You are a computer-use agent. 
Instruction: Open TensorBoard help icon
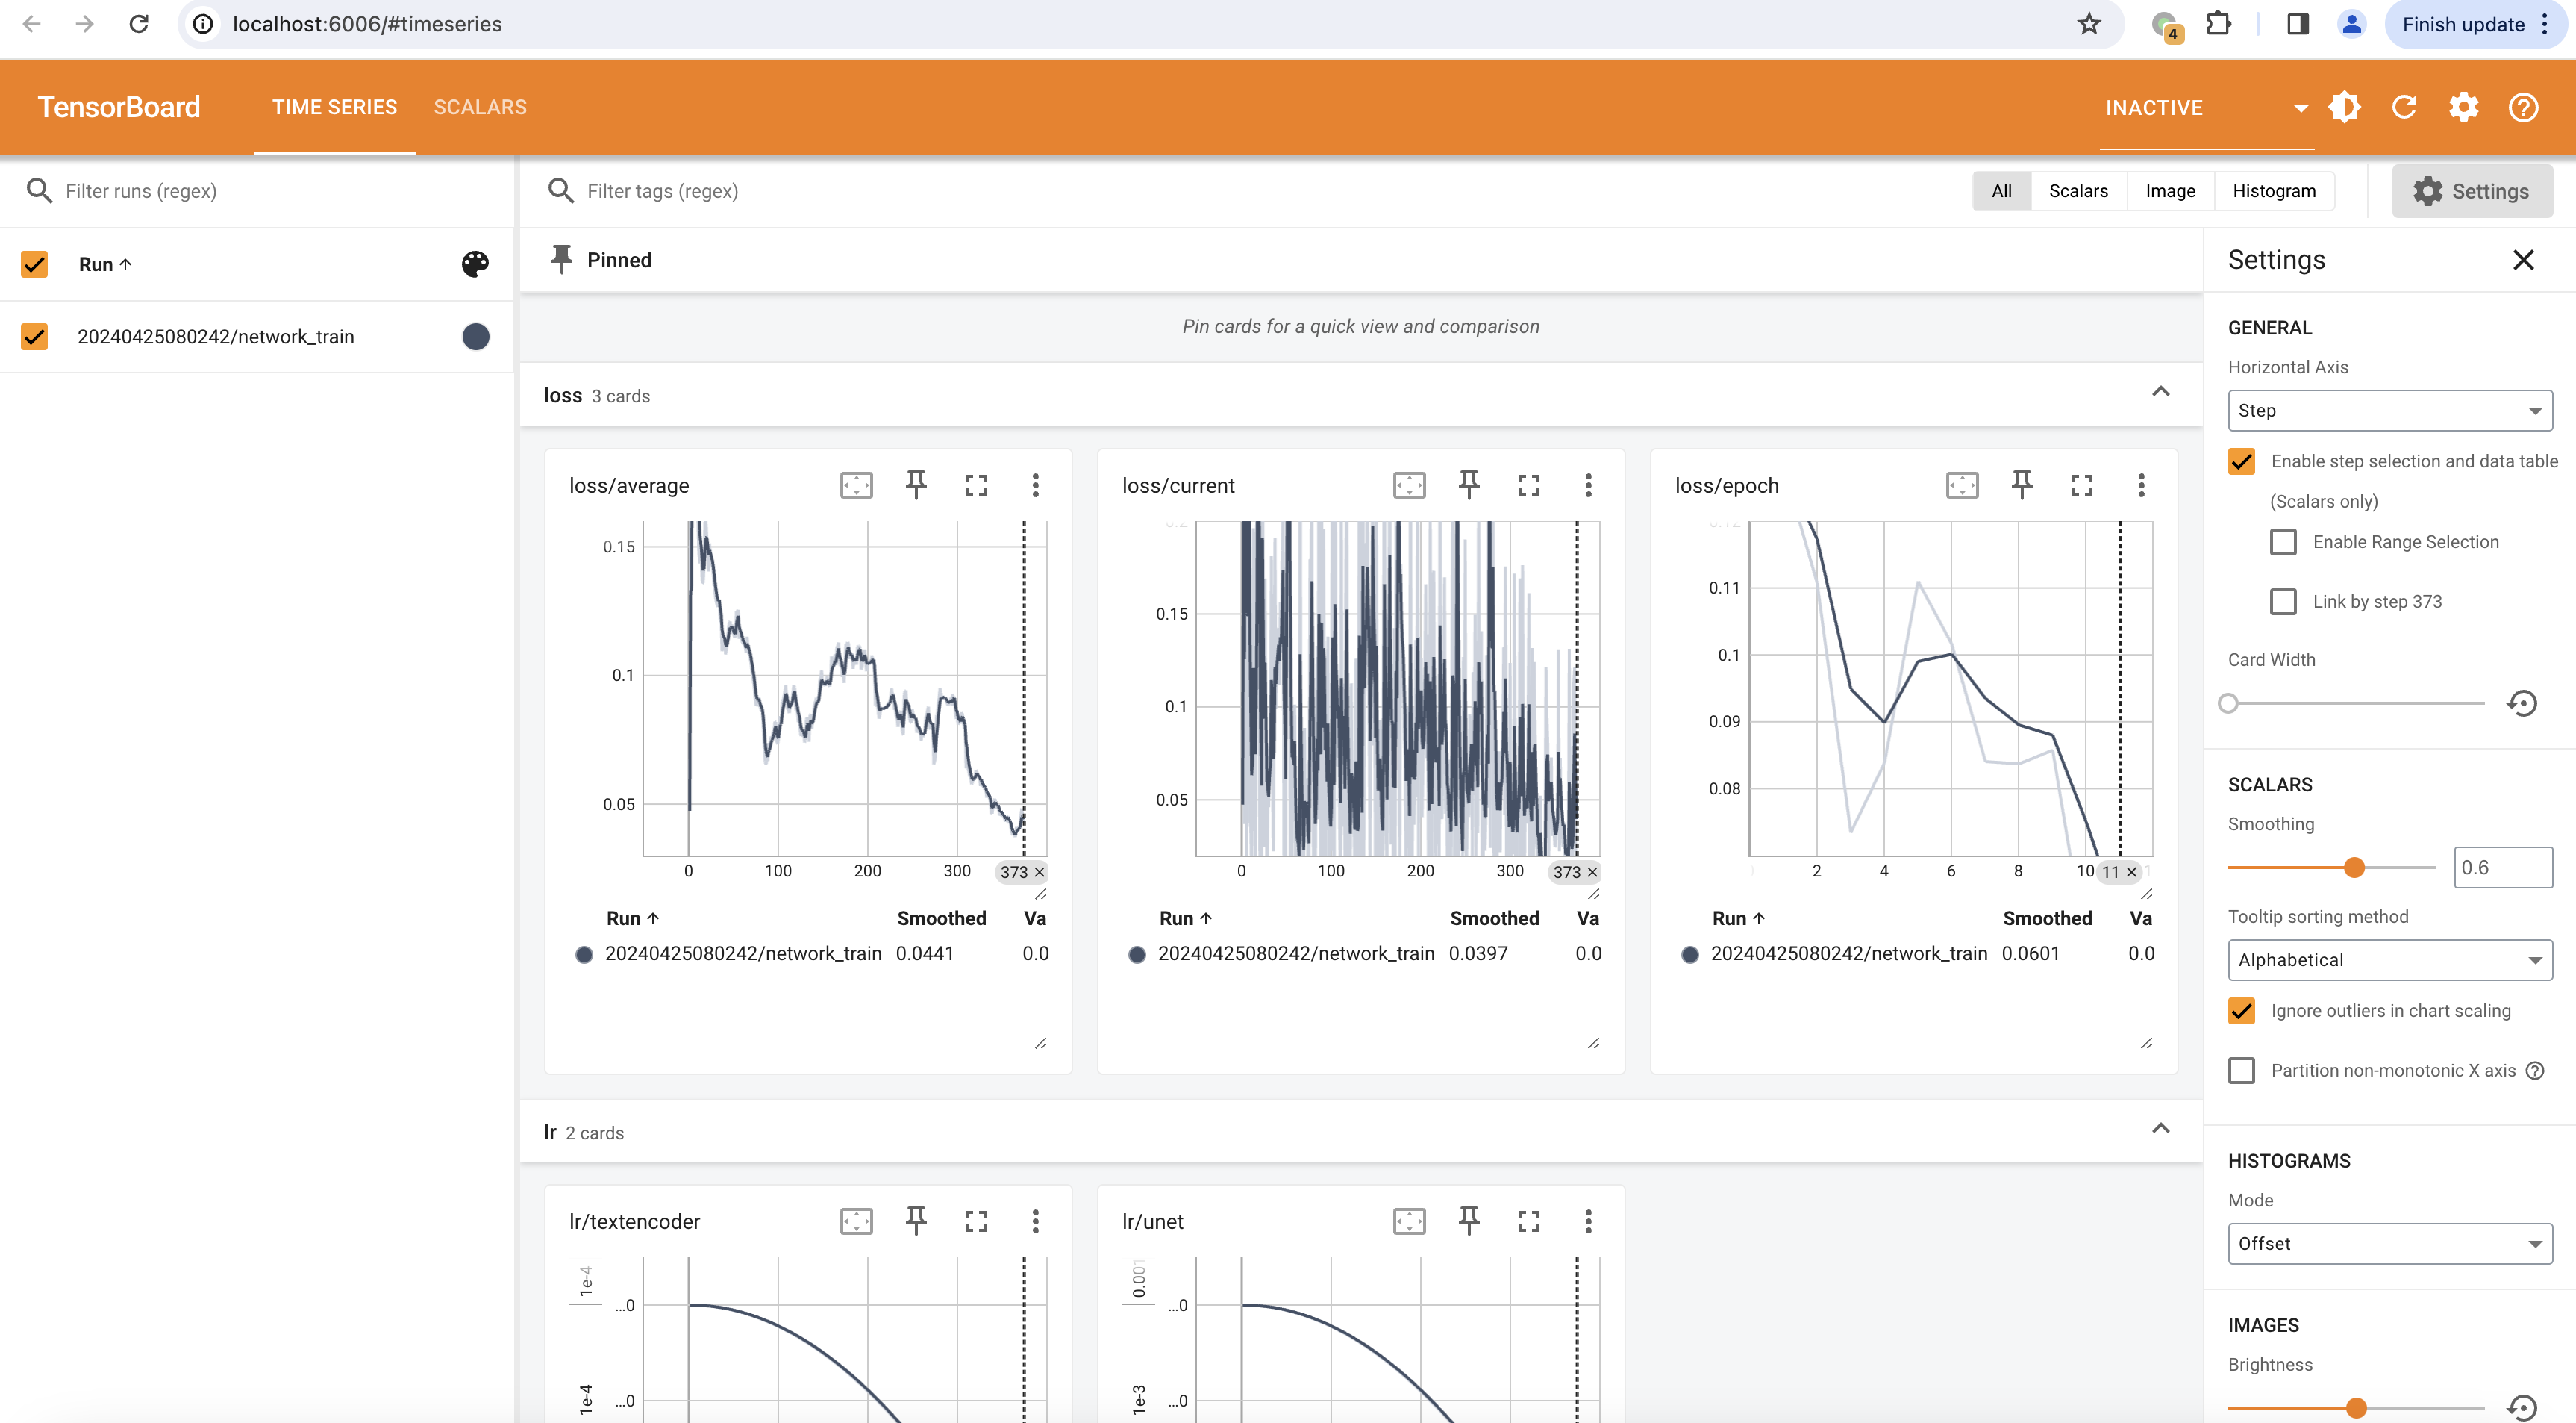2523,107
